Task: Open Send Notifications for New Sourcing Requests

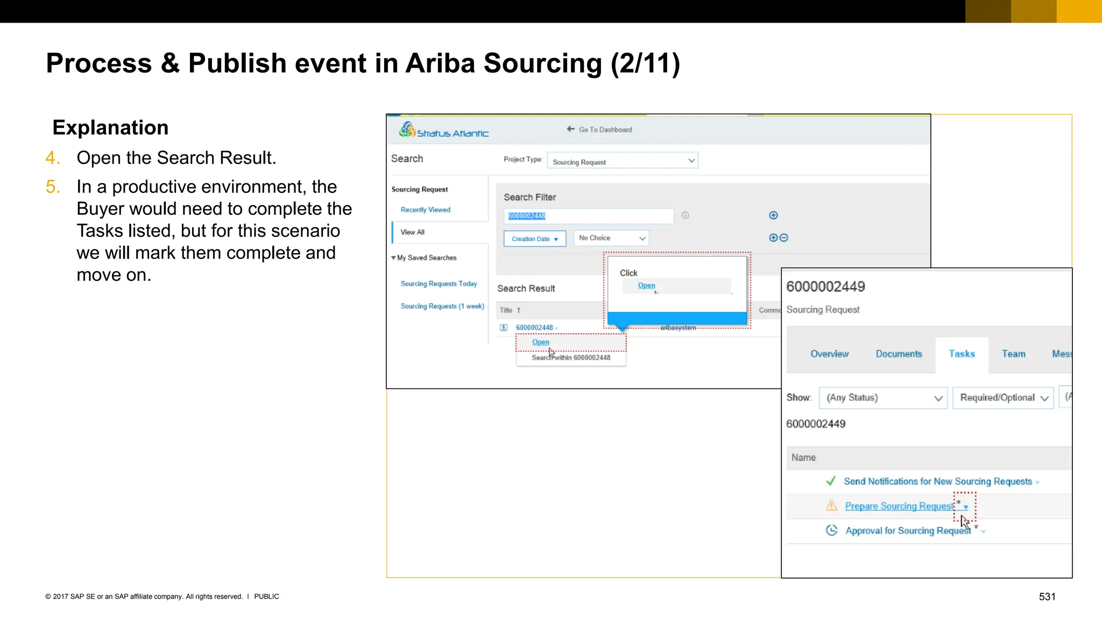Action: (938, 481)
